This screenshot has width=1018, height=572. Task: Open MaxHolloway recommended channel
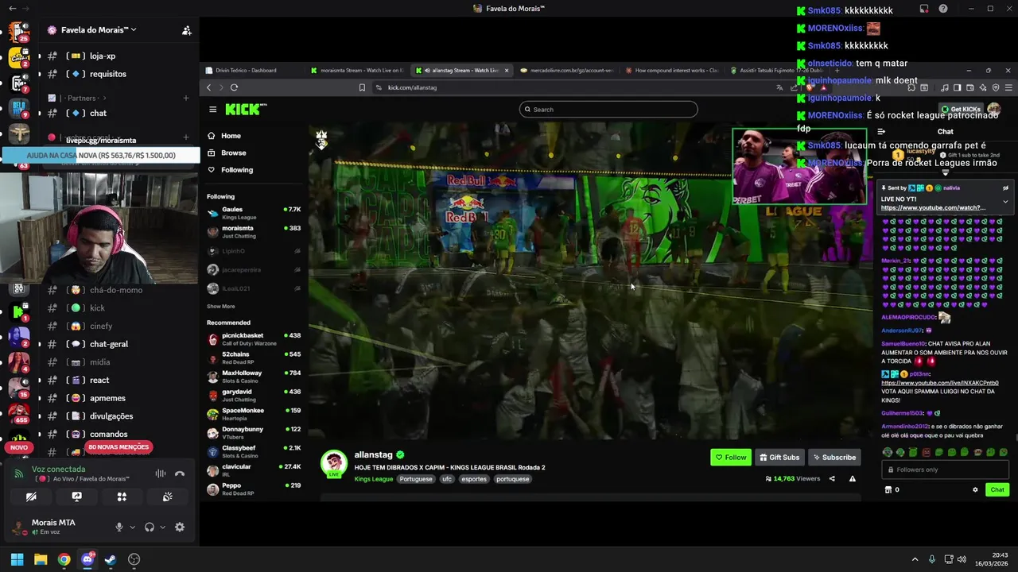click(254, 377)
